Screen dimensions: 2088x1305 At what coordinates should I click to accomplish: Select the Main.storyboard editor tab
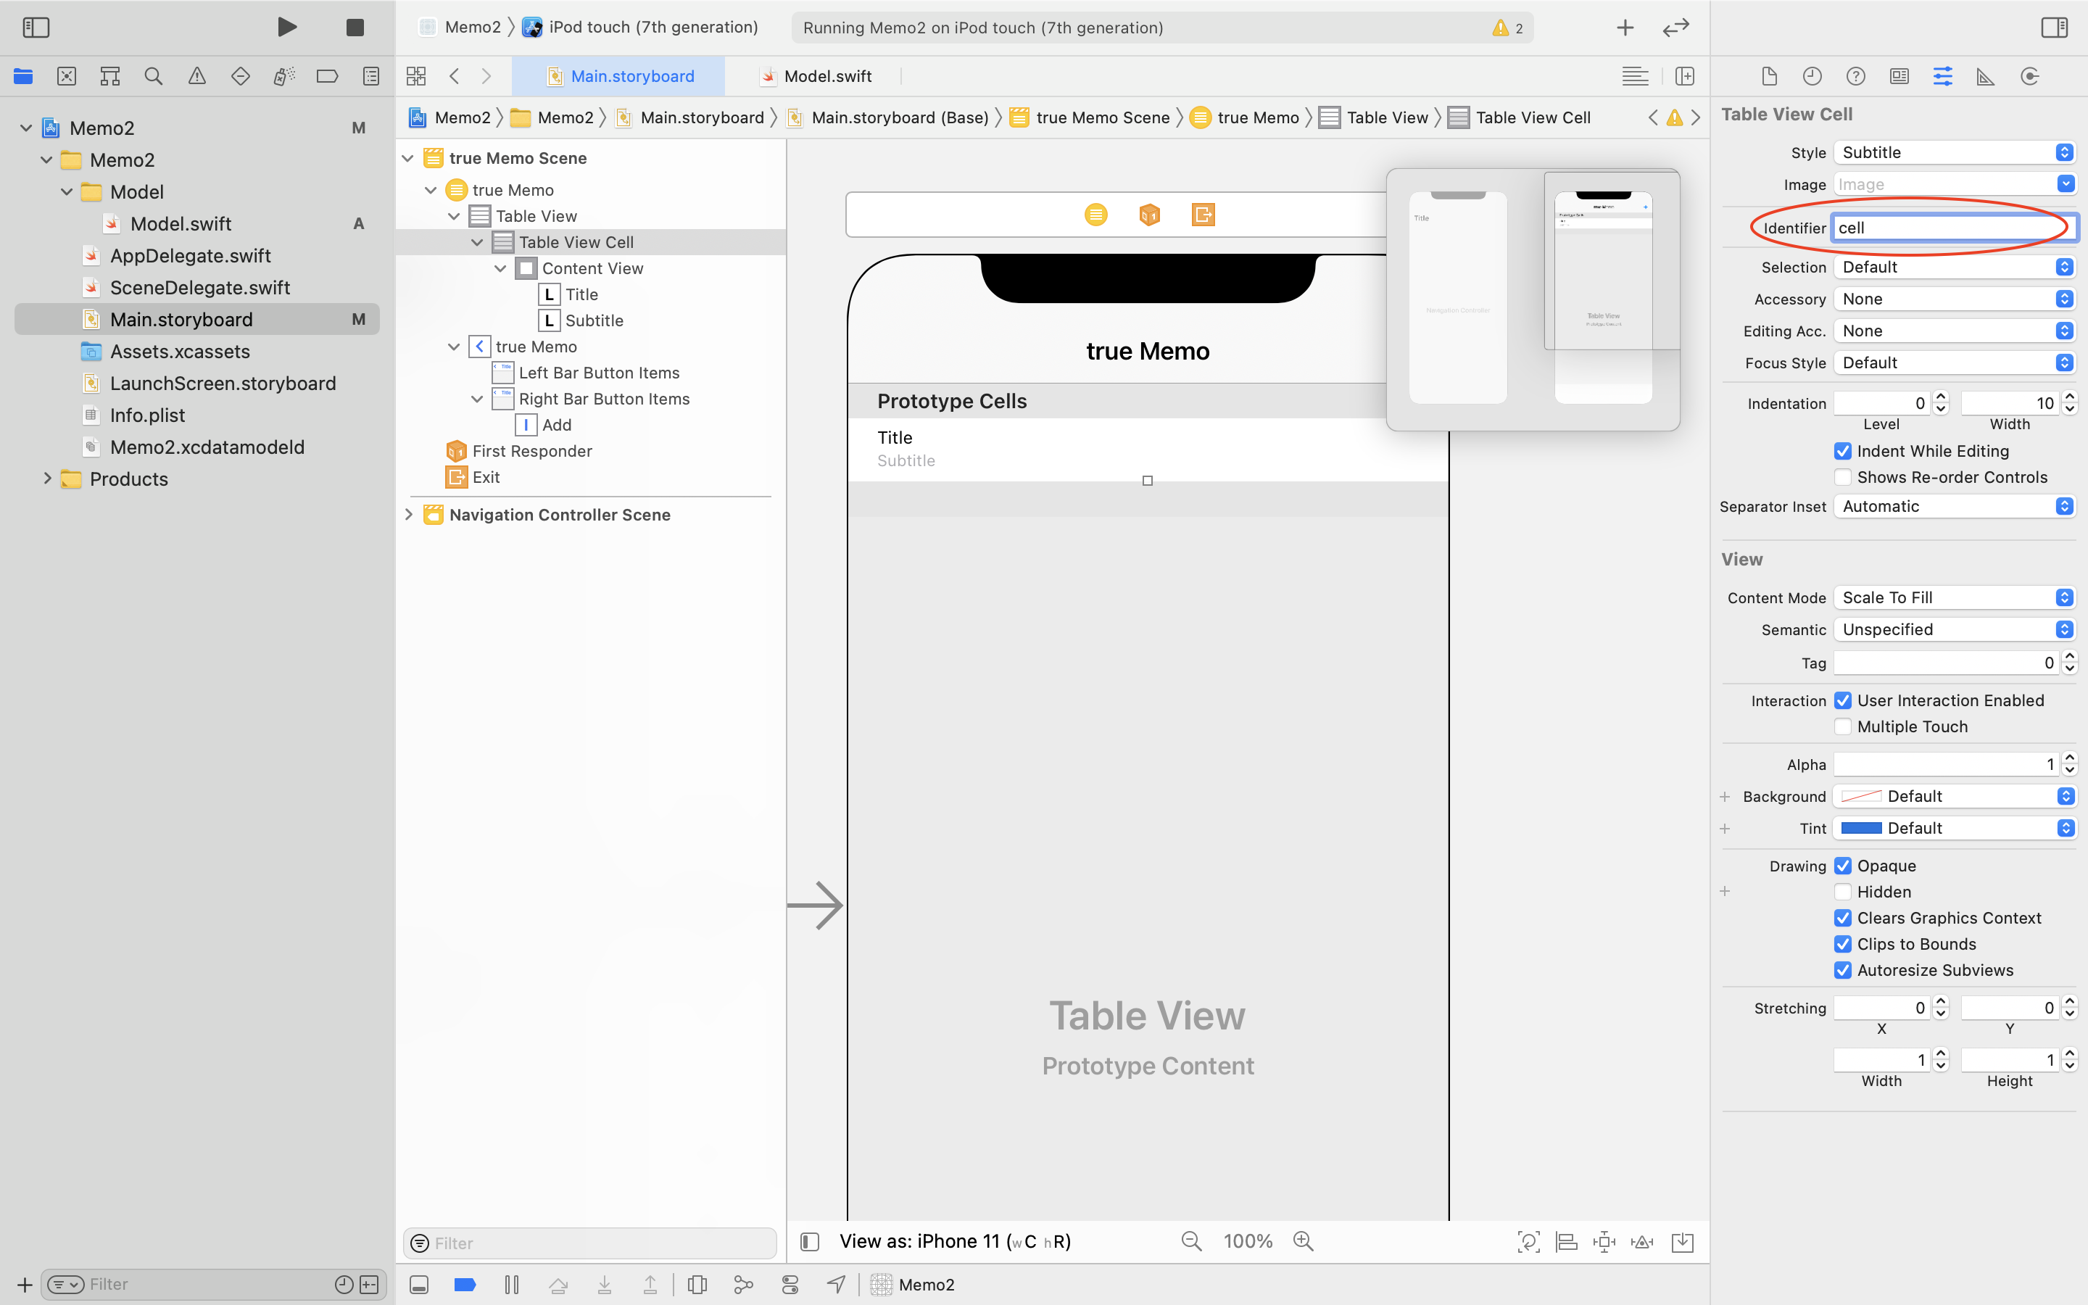tap(631, 77)
